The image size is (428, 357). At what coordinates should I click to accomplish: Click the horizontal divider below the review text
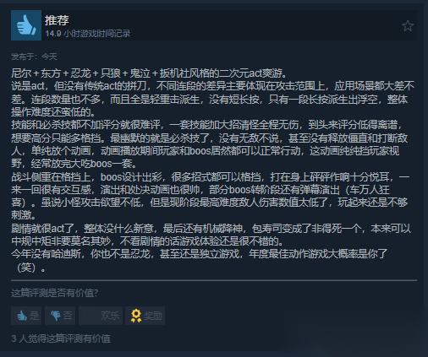pos(214,280)
